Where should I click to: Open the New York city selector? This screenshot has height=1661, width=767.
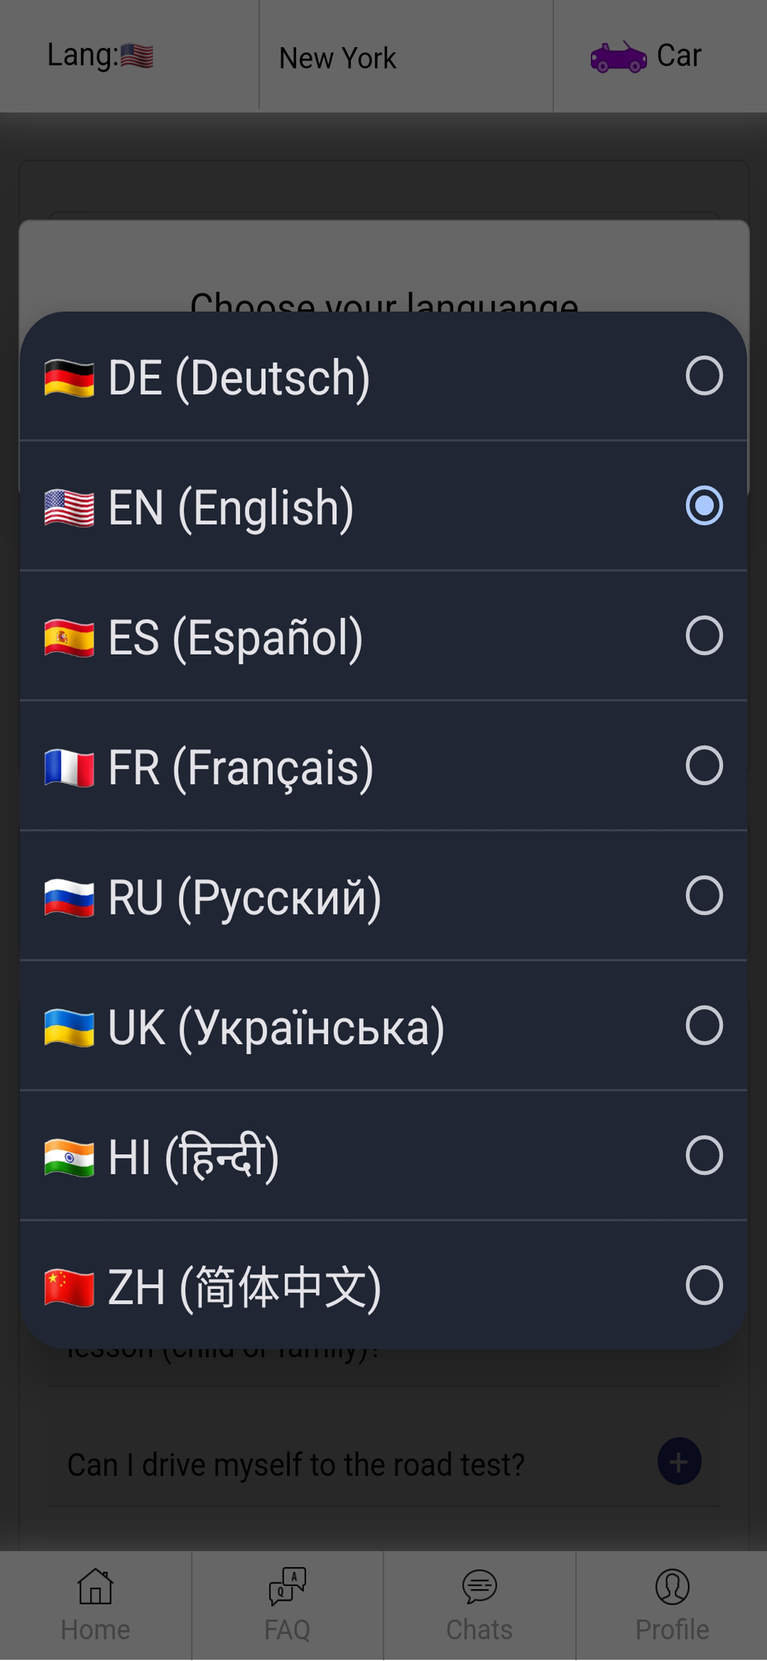(x=338, y=58)
